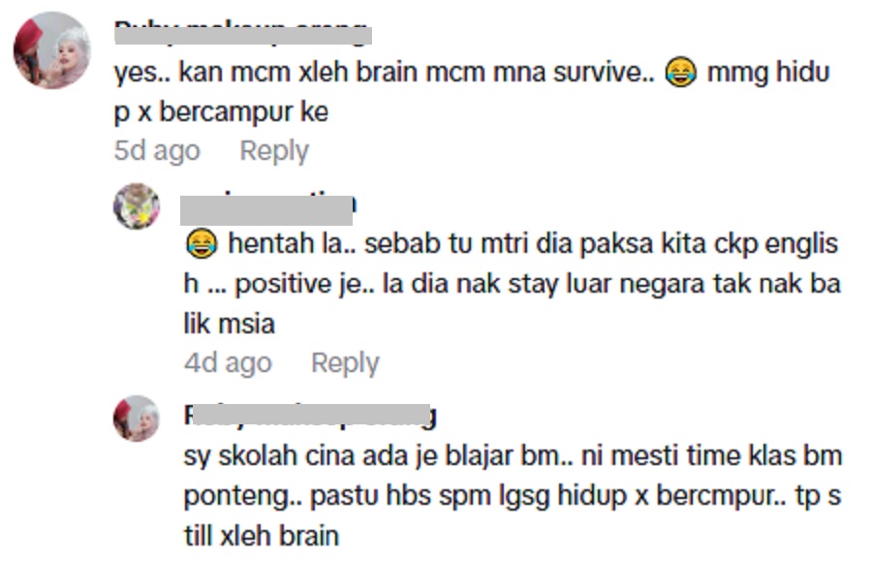Click the '5d ago' timestamp

coord(157,151)
